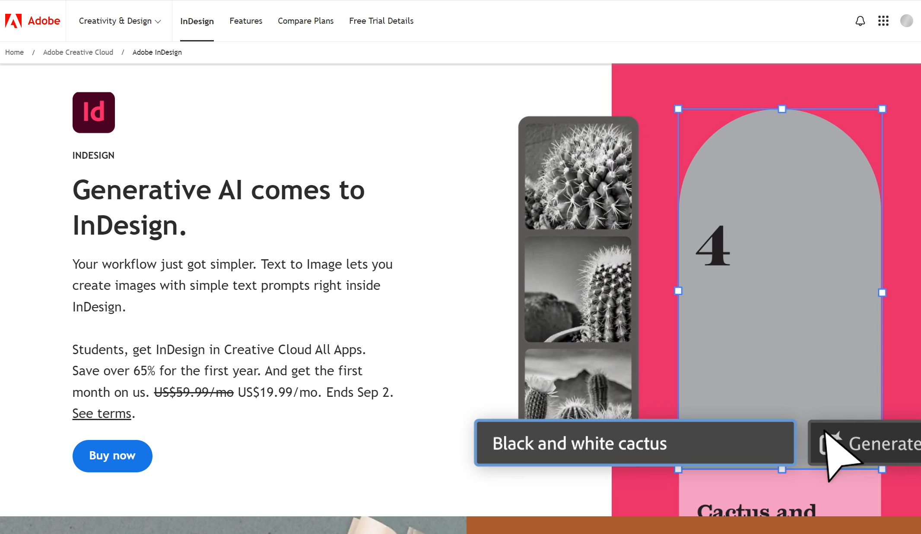Image resolution: width=921 pixels, height=534 pixels.
Task: Open Free Trial Details
Action: (x=381, y=21)
